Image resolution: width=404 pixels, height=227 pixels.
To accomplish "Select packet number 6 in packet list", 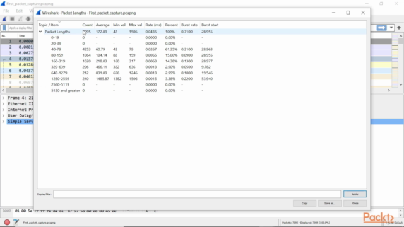I will [17, 71].
